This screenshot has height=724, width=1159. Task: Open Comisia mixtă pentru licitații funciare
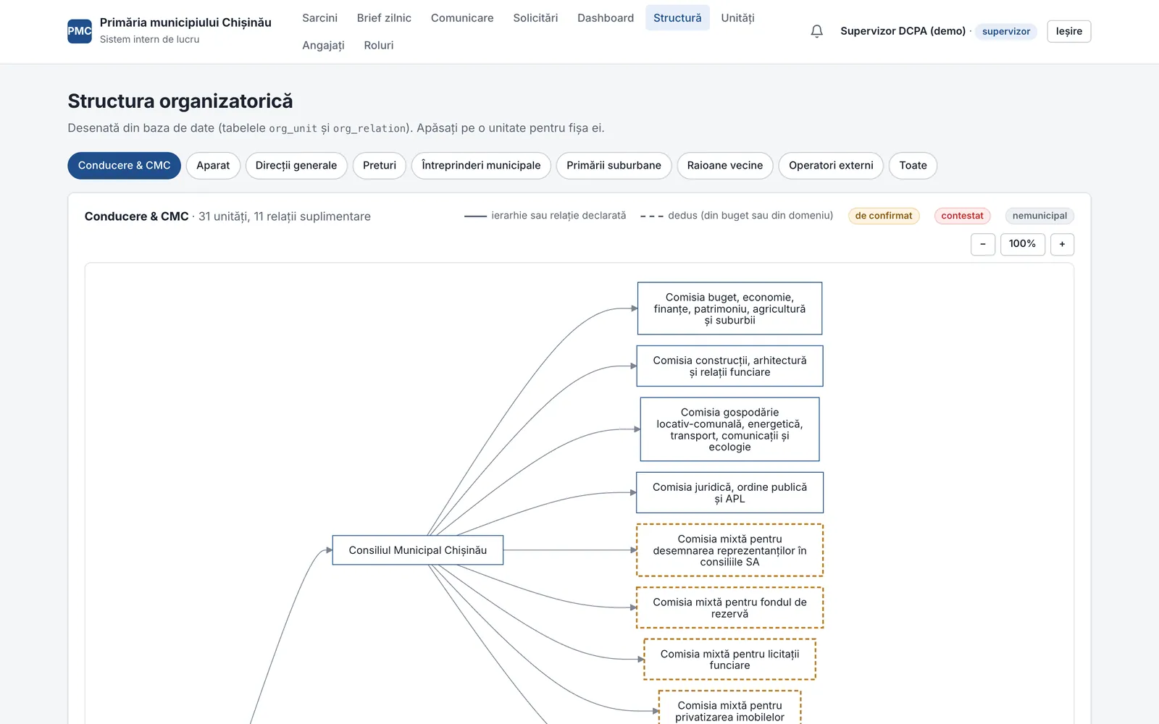pos(729,660)
